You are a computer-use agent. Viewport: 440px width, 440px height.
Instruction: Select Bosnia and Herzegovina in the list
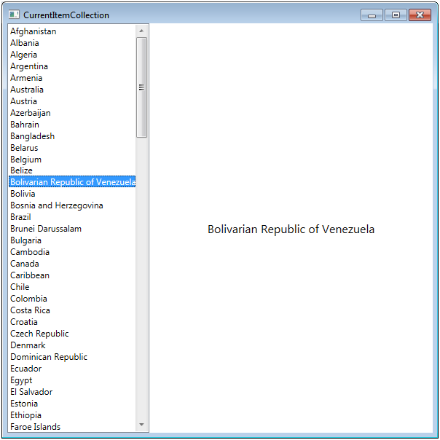(x=72, y=205)
